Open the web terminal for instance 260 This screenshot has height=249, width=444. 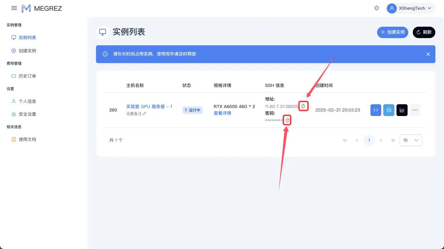tap(376, 110)
